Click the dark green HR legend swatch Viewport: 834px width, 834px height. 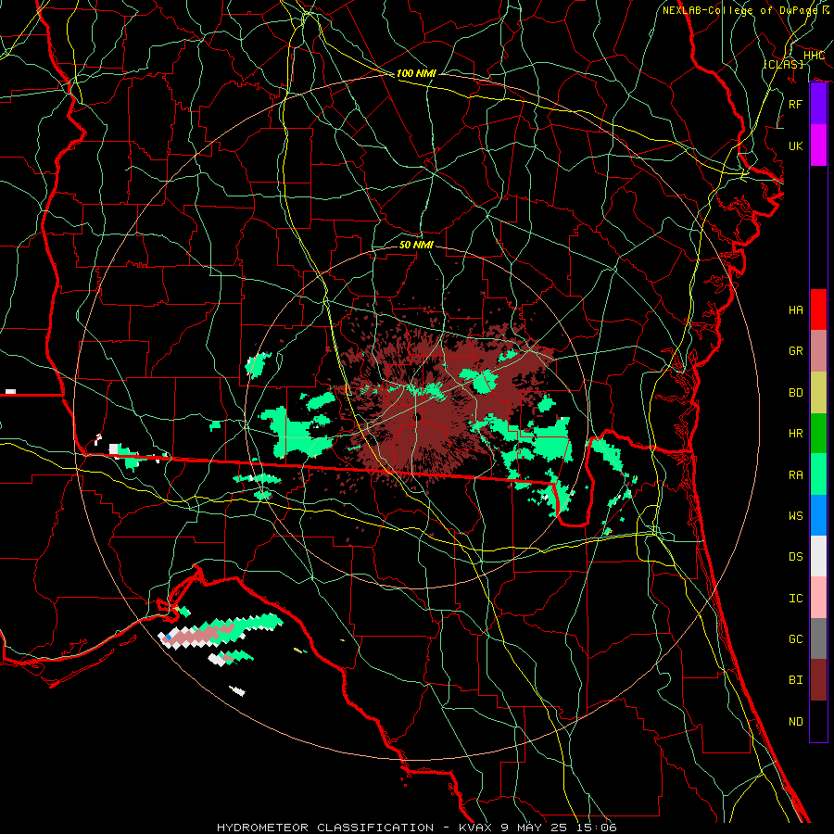(818, 433)
